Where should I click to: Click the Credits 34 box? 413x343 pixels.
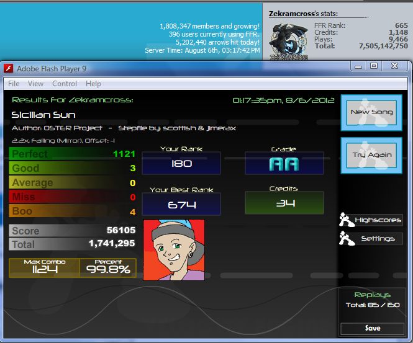coord(284,203)
